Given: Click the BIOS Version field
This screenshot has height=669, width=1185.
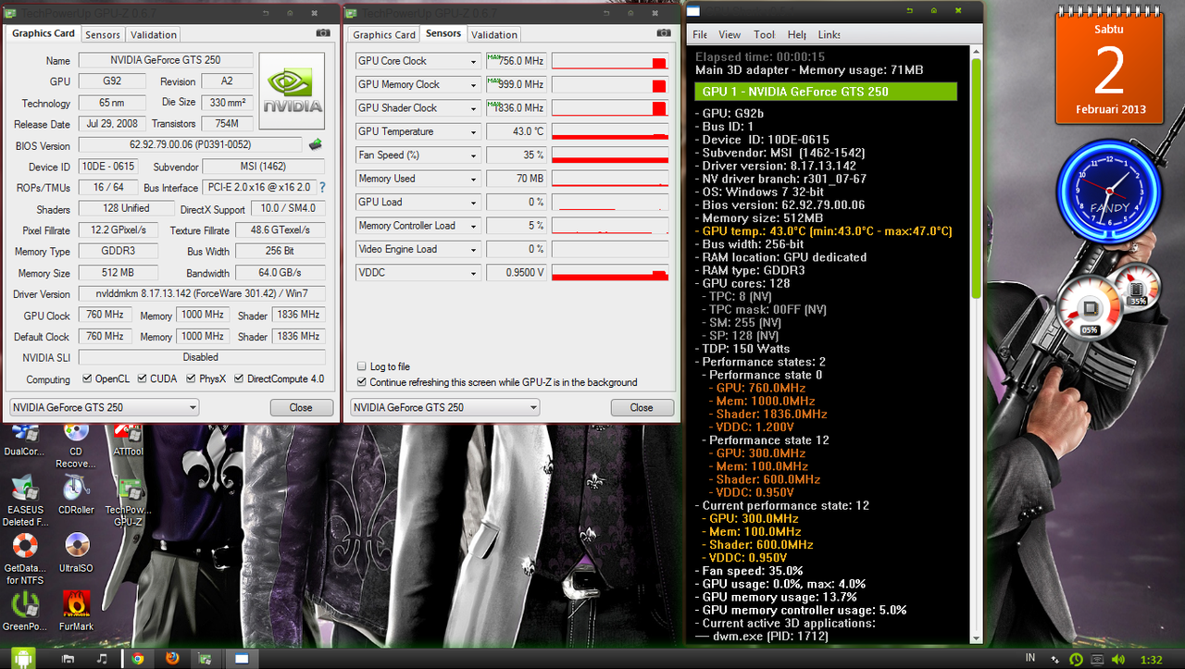Looking at the screenshot, I should (190, 145).
